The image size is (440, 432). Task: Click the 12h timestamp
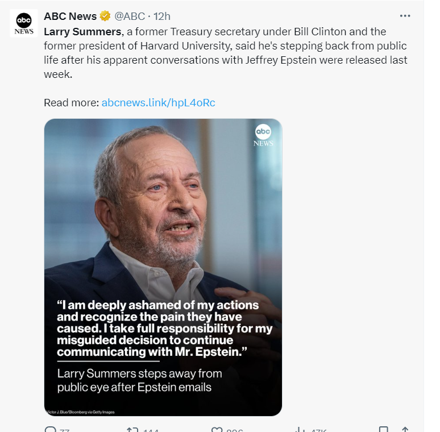coord(162,16)
